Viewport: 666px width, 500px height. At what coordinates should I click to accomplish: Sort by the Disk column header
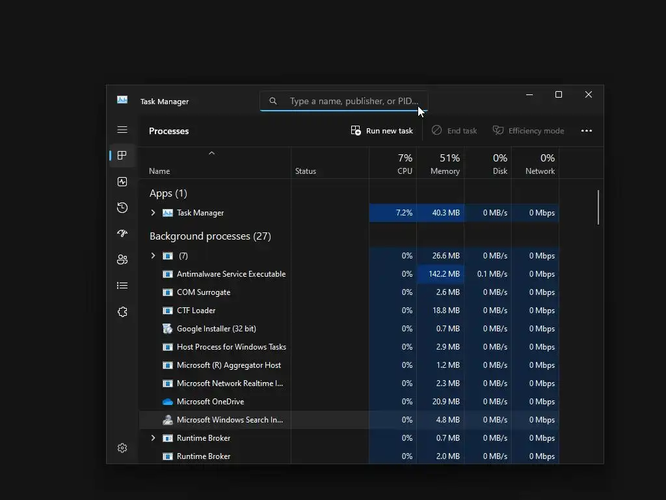[x=488, y=163]
